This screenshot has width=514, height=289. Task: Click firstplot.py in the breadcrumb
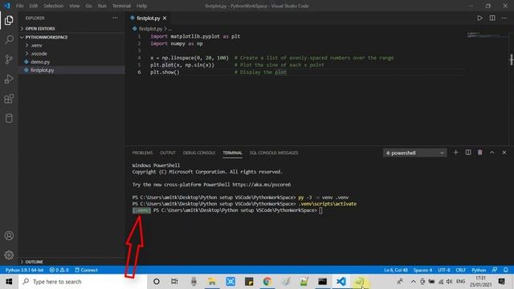point(150,29)
